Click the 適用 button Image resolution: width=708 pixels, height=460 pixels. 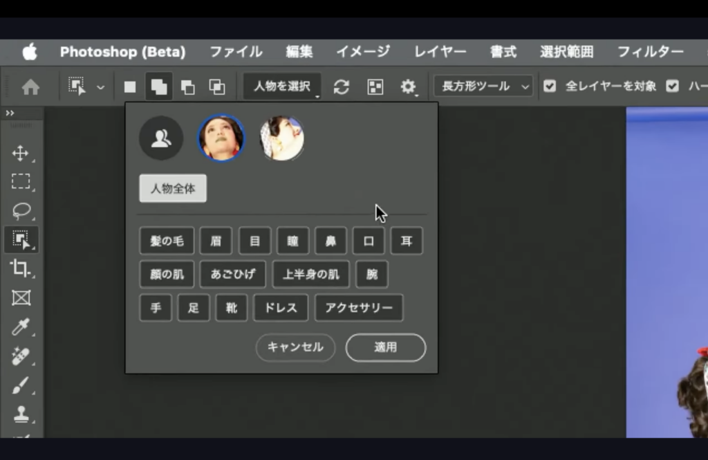tap(385, 347)
